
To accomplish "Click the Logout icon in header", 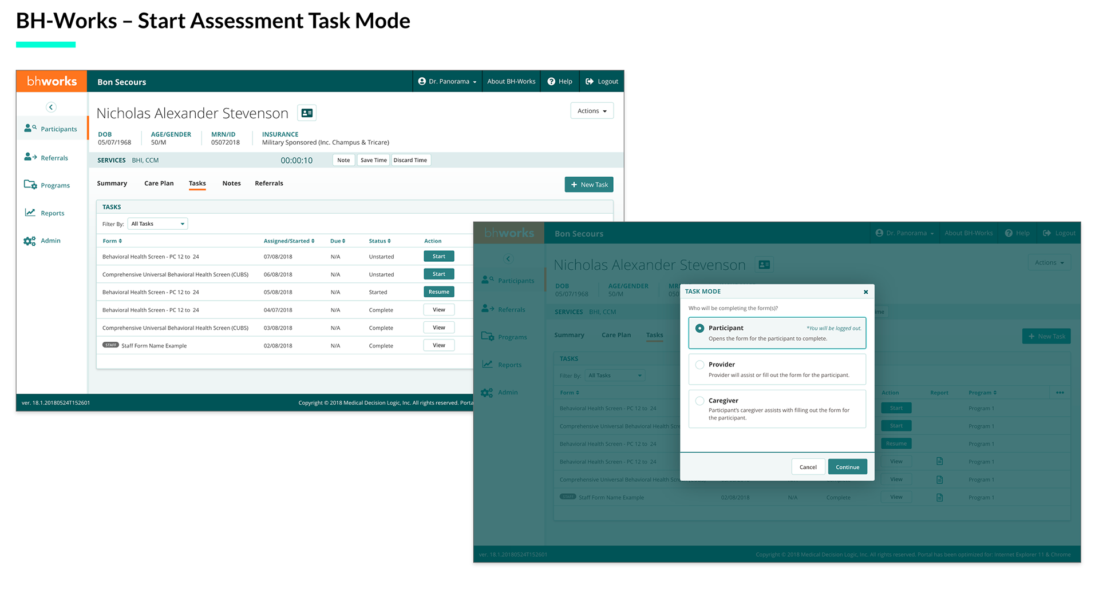I will tap(590, 81).
